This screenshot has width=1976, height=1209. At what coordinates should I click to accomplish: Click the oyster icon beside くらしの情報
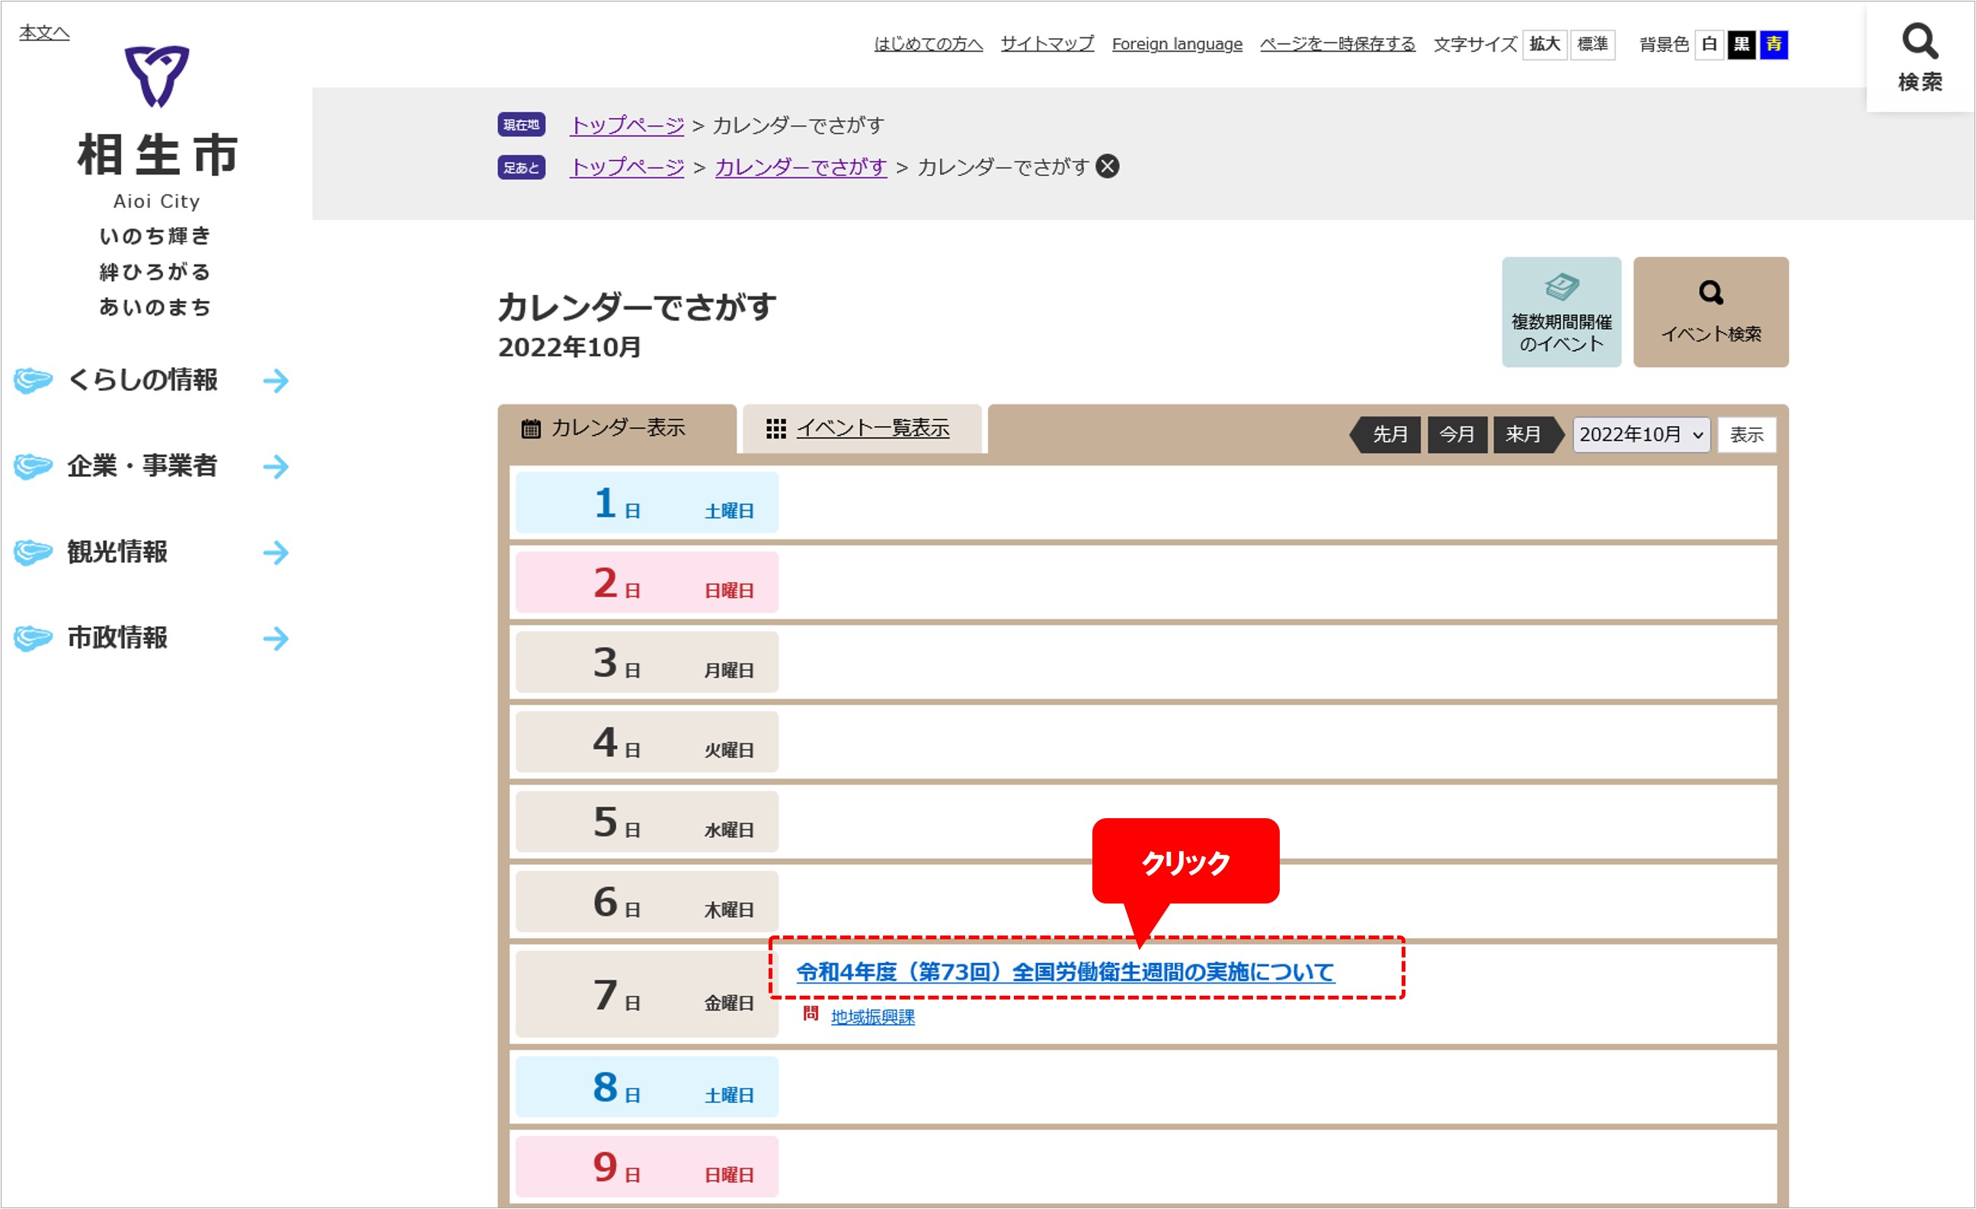pyautogui.click(x=33, y=380)
